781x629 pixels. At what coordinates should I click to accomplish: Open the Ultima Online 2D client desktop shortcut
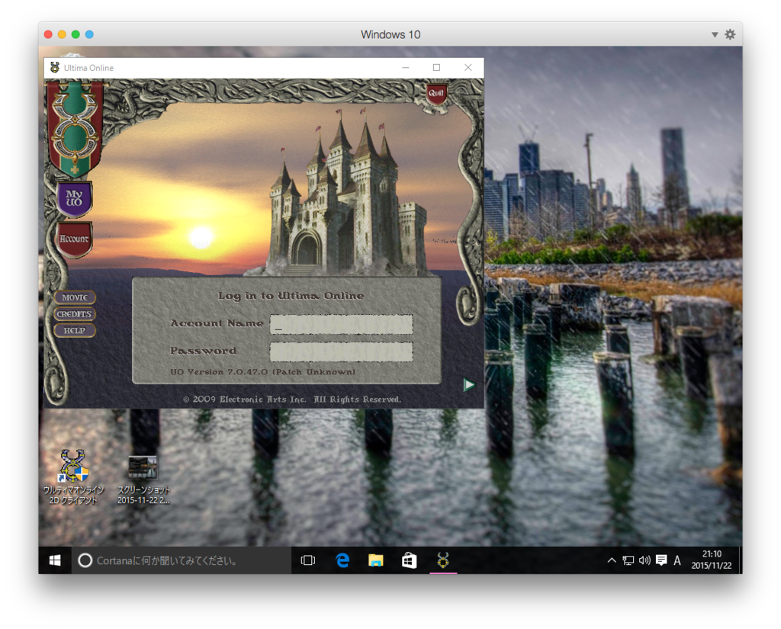click(x=74, y=477)
